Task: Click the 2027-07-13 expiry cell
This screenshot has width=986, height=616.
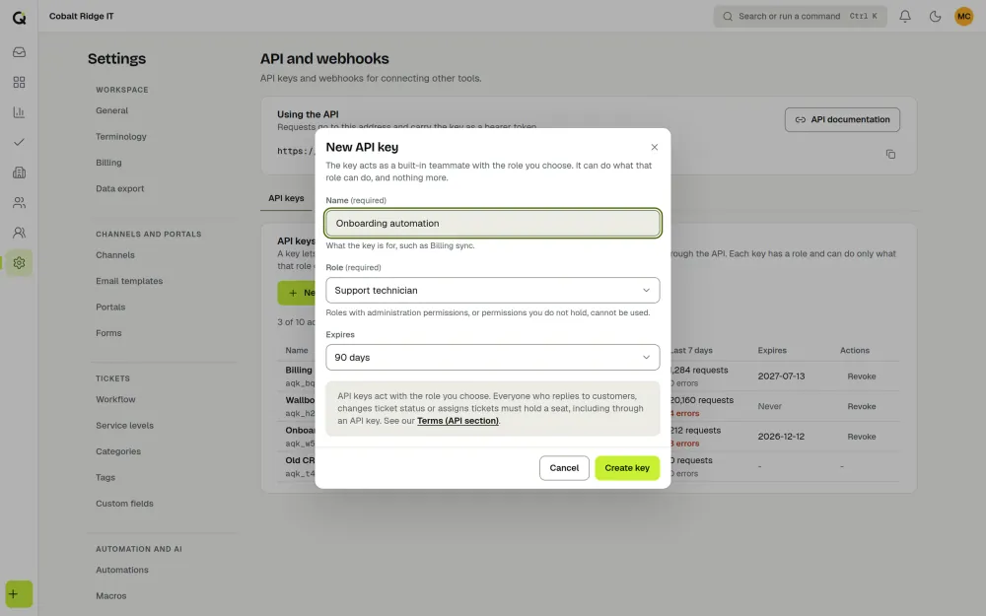Action: [781, 376]
